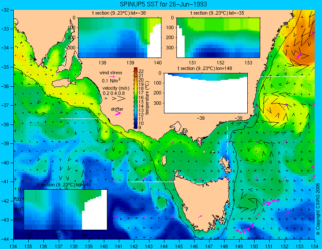
Task: Click the white dashed section line at lat -35
Action: [x=283, y=76]
